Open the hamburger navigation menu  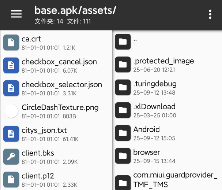click(16, 14)
